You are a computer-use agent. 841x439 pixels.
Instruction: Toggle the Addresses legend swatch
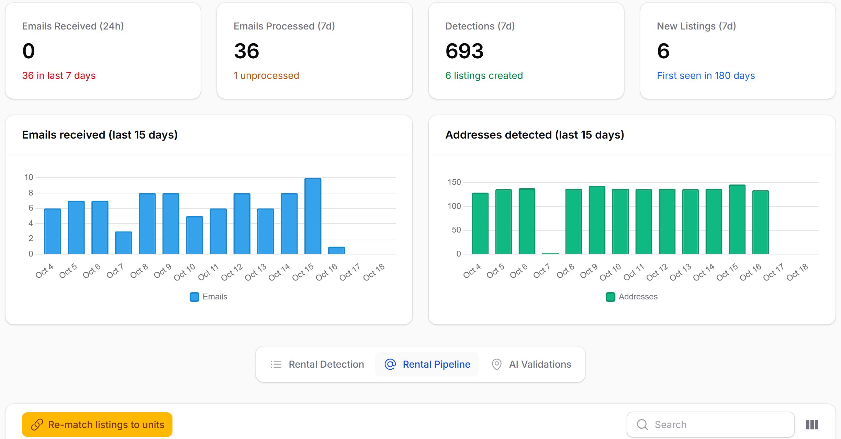coord(610,297)
